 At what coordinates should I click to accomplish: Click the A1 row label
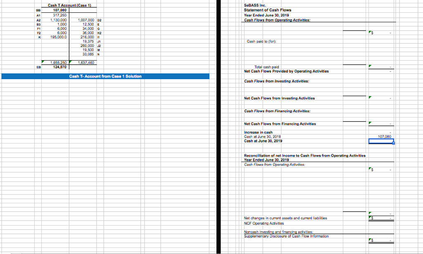click(x=38, y=15)
